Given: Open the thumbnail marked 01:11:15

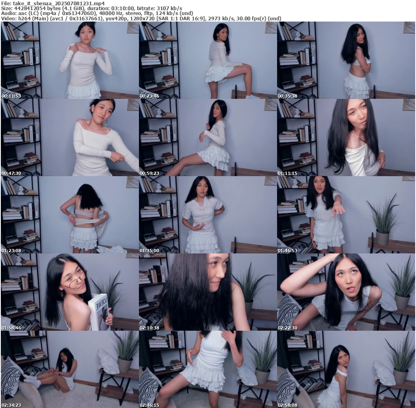Looking at the screenshot, I should [346, 137].
